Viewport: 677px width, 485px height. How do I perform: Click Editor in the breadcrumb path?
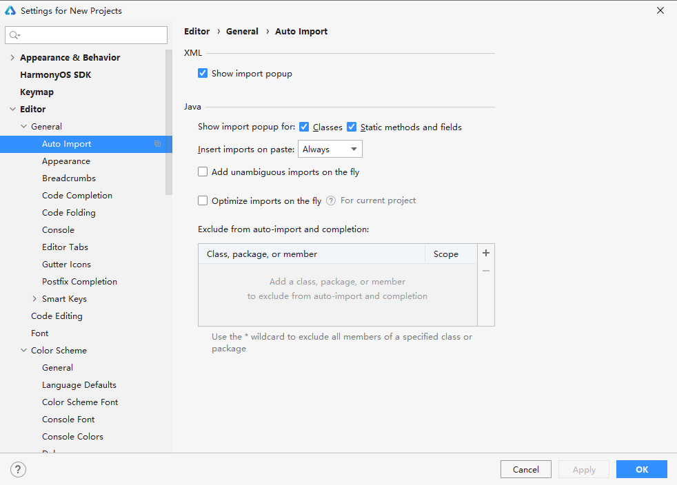coord(197,31)
